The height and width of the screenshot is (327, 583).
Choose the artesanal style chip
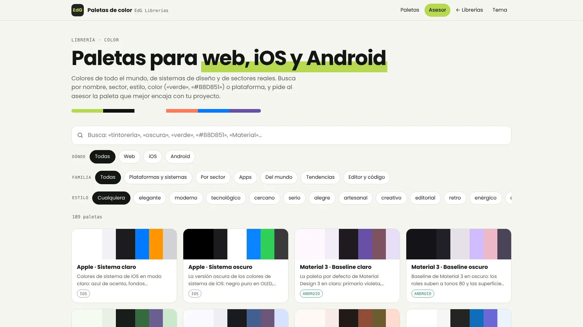pyautogui.click(x=356, y=198)
